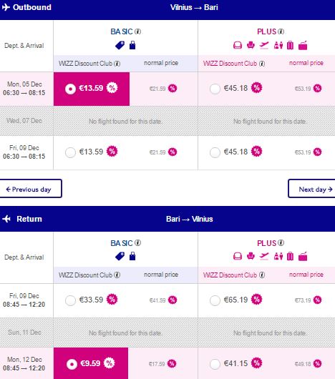Screen dimensions: 335x379
Task: Select €45.18 PLUS fare on Mon 05 Dec
Action: [x=215, y=89]
